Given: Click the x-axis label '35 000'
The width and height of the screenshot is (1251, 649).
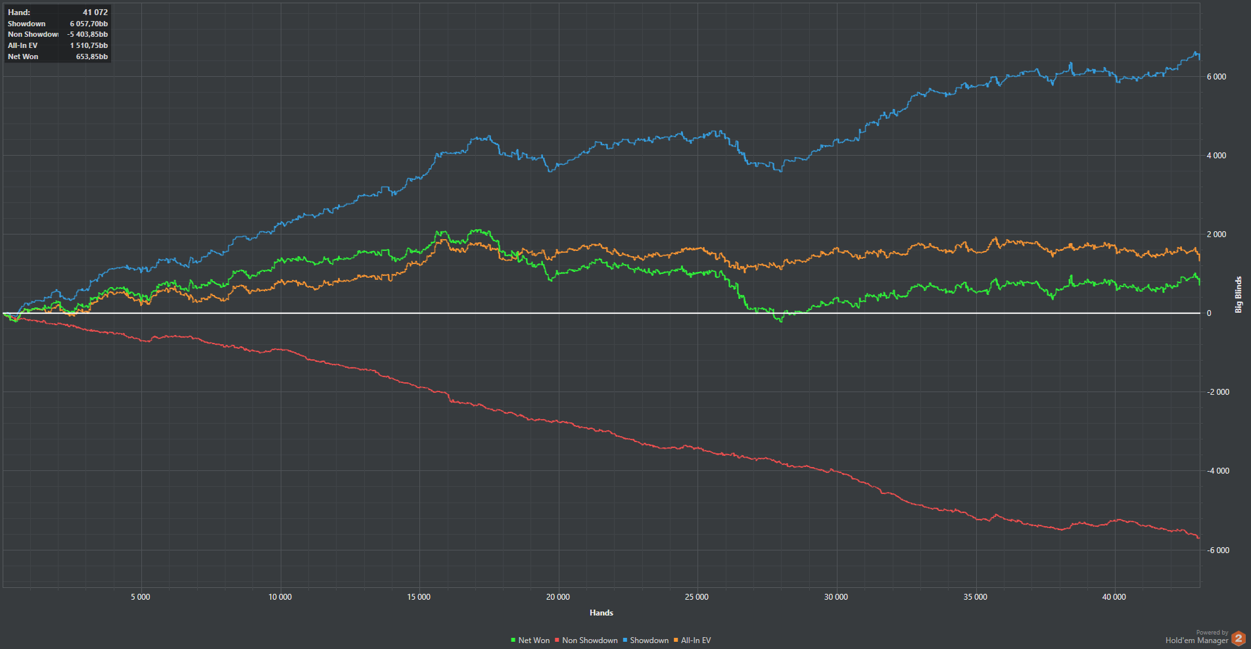Looking at the screenshot, I should click(976, 597).
